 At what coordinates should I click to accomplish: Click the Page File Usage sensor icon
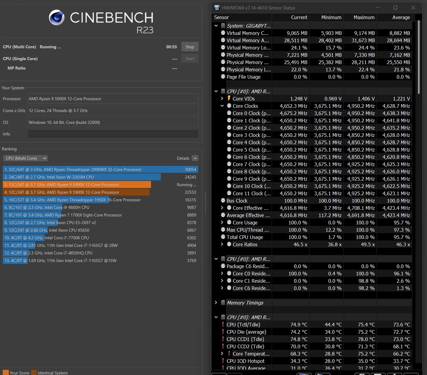[223, 77]
